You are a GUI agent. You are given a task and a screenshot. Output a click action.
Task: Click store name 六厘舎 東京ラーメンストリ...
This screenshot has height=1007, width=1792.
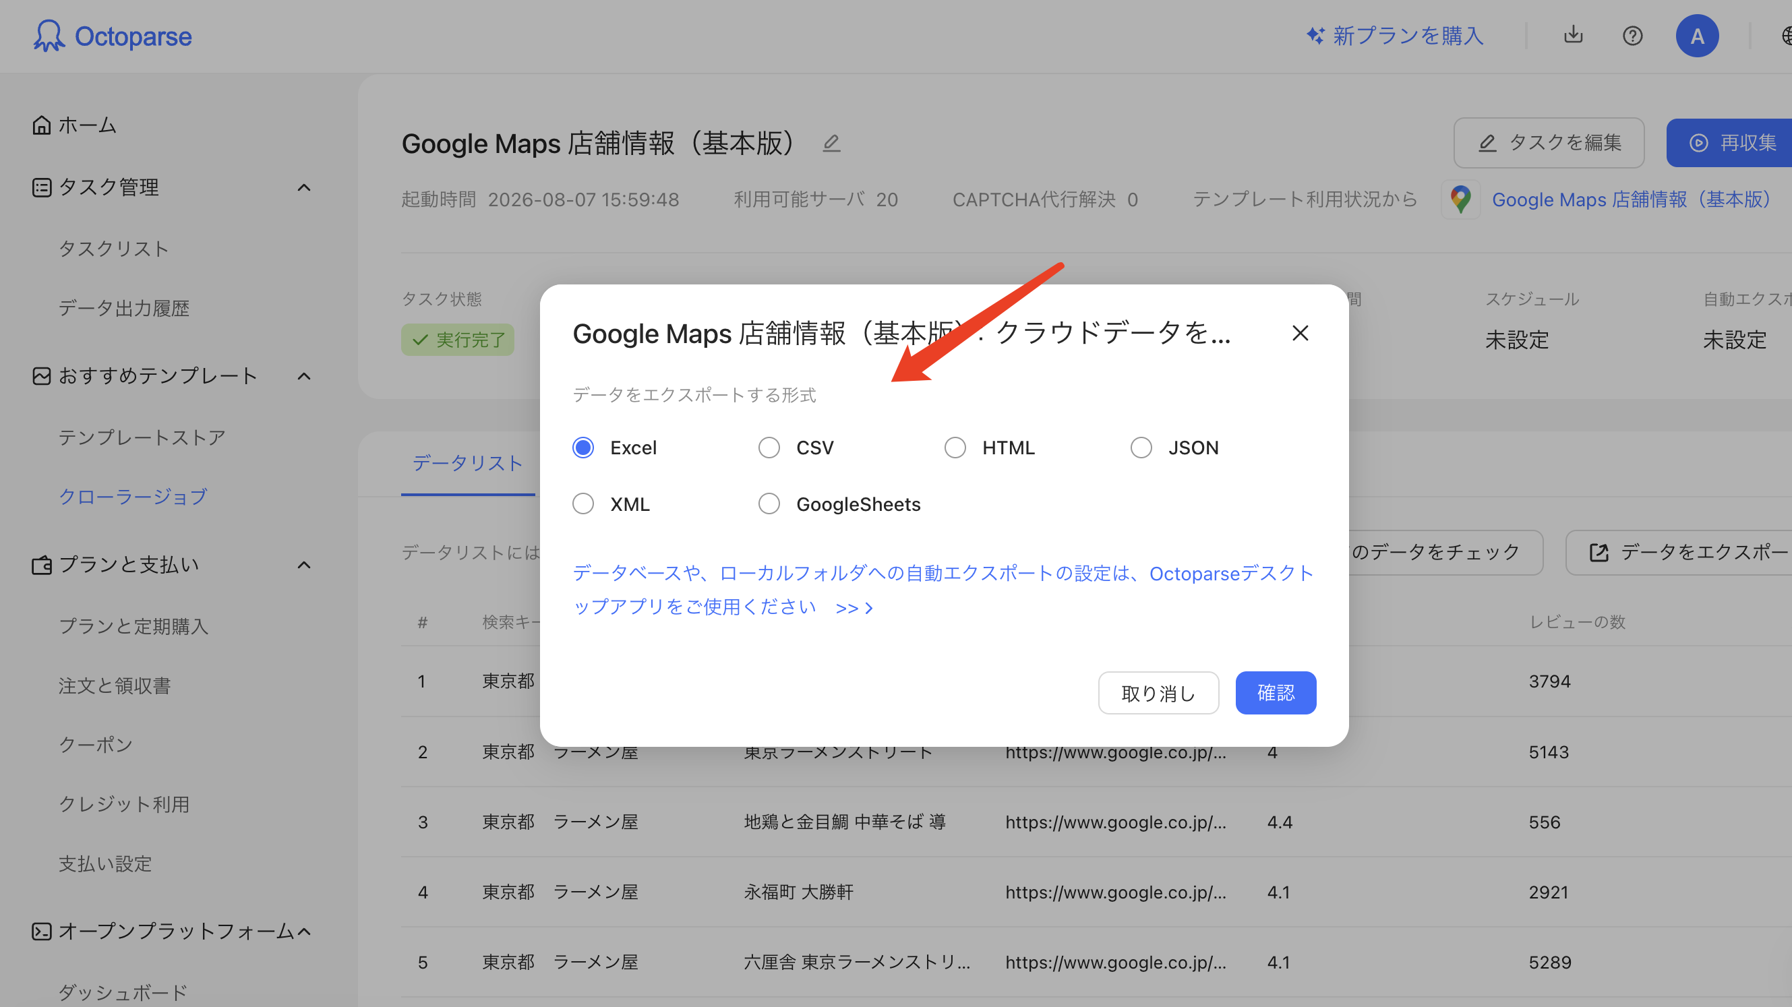pyautogui.click(x=856, y=963)
